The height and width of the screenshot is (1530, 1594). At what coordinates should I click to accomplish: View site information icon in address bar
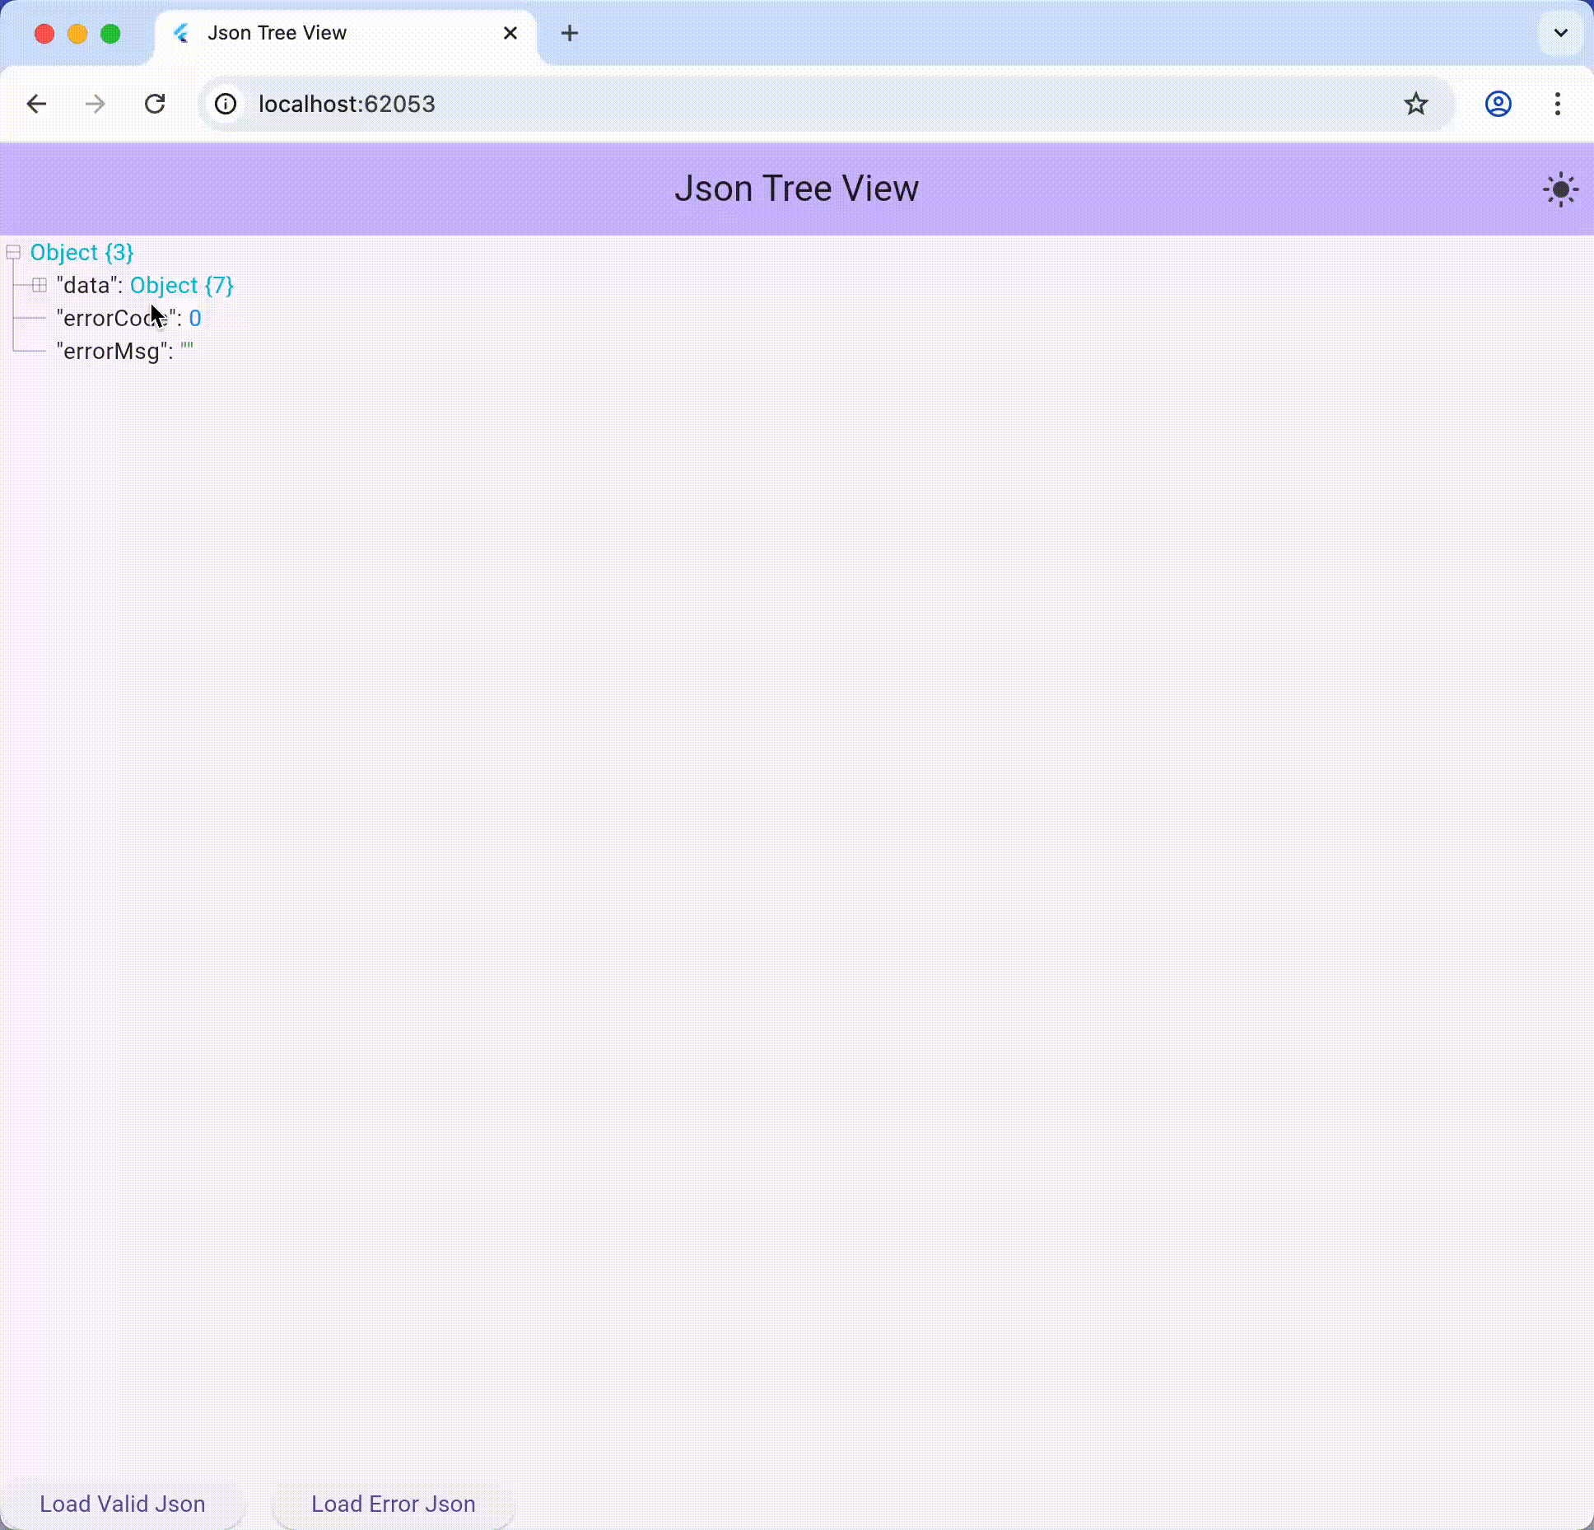tap(226, 104)
